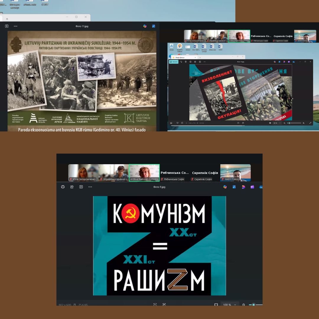
Task: Click the file name Фото 9.jpg
Action: tap(159, 187)
